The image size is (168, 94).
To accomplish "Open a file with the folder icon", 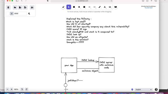I will coord(15,8).
